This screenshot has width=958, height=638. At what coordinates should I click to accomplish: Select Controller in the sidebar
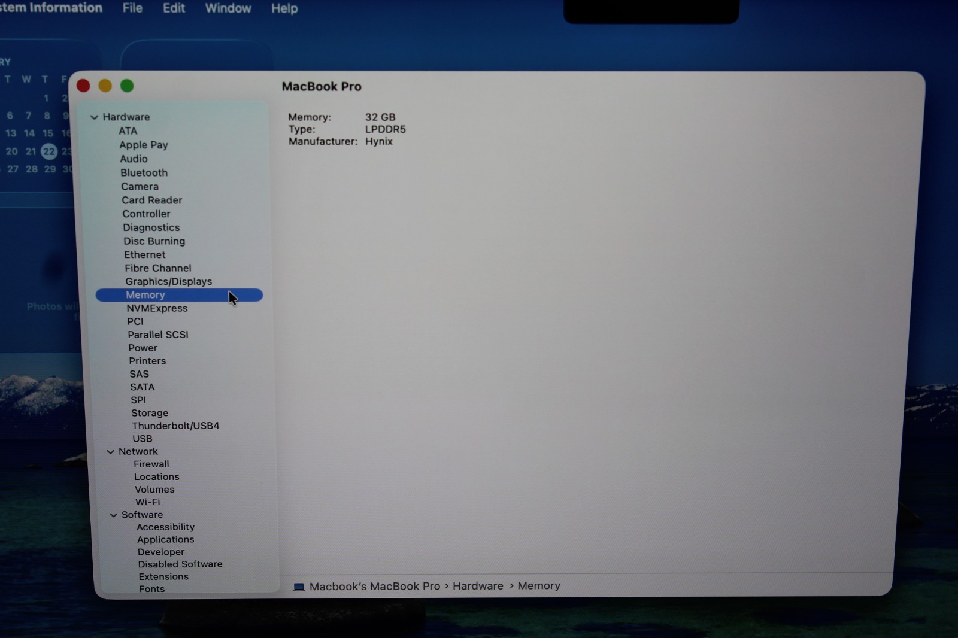tap(146, 214)
